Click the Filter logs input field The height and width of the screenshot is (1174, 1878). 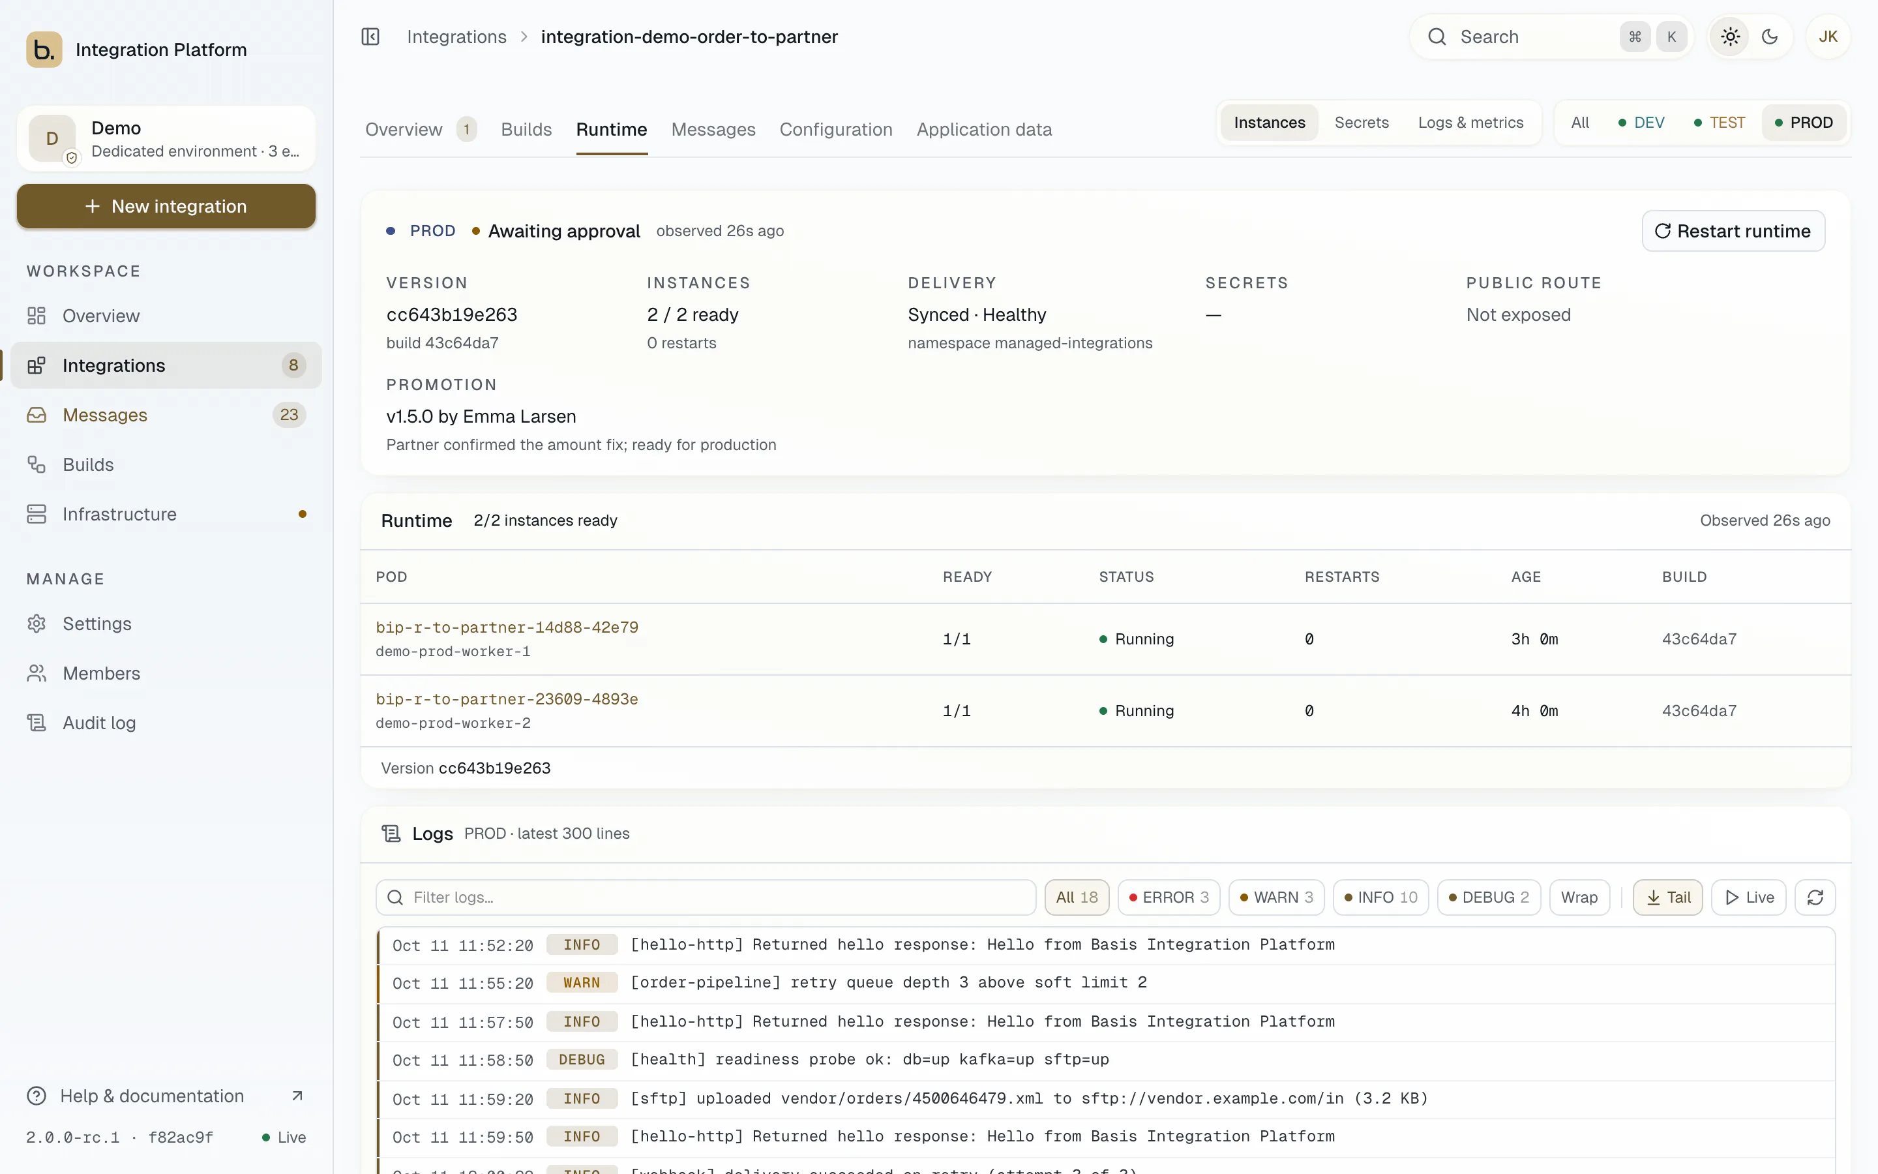pos(706,897)
